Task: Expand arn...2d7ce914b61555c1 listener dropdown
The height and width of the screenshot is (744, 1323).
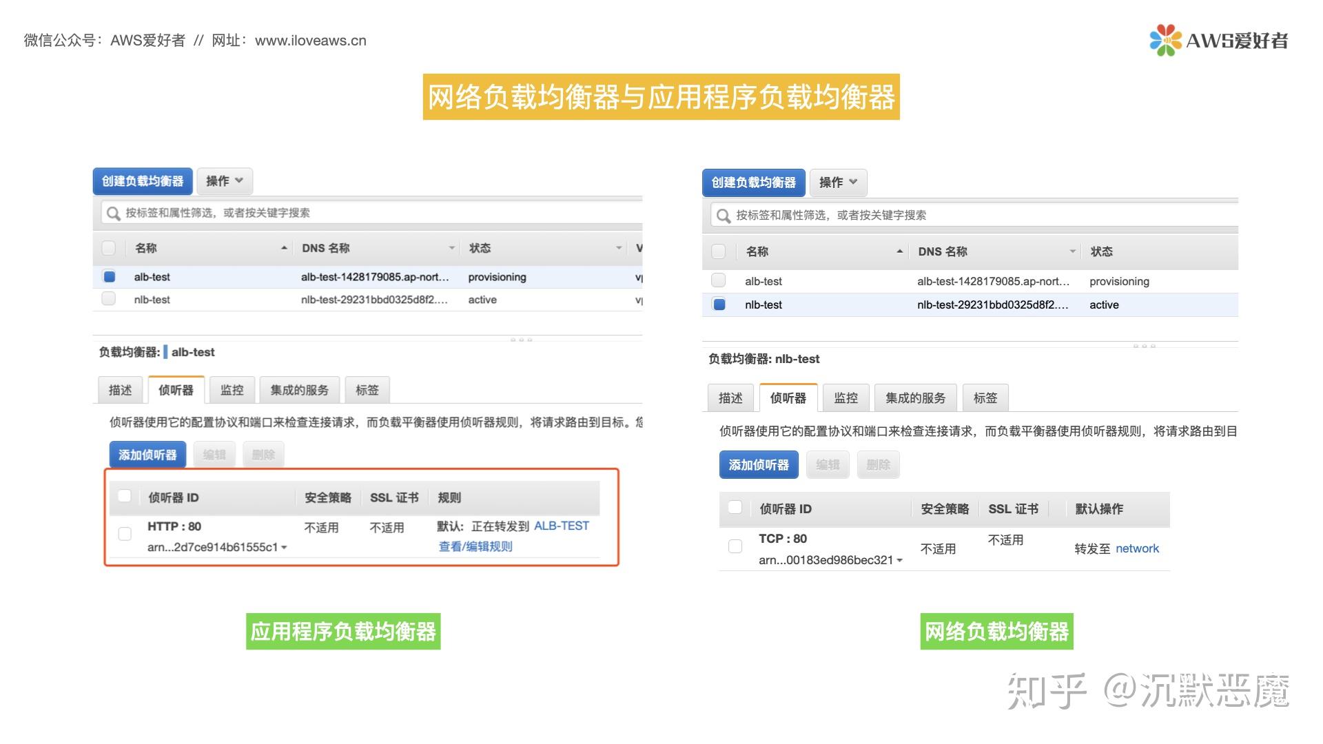Action: click(284, 548)
